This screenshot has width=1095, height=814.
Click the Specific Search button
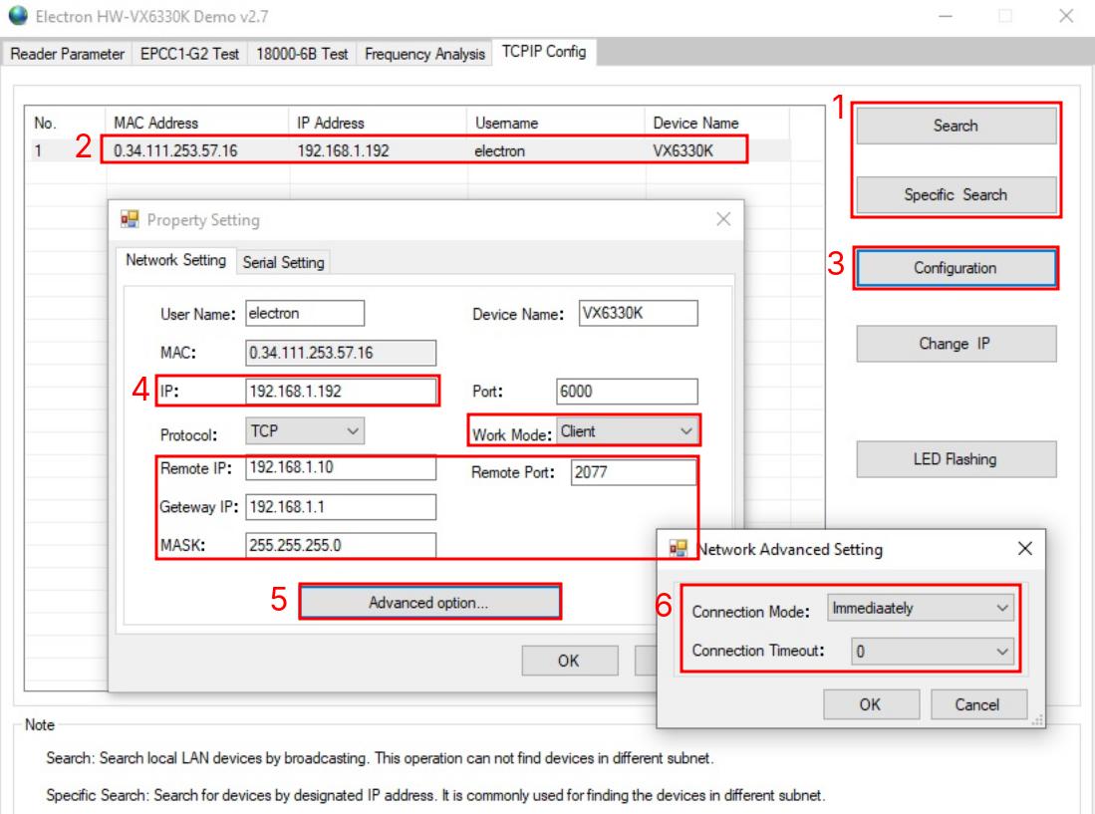point(956,194)
